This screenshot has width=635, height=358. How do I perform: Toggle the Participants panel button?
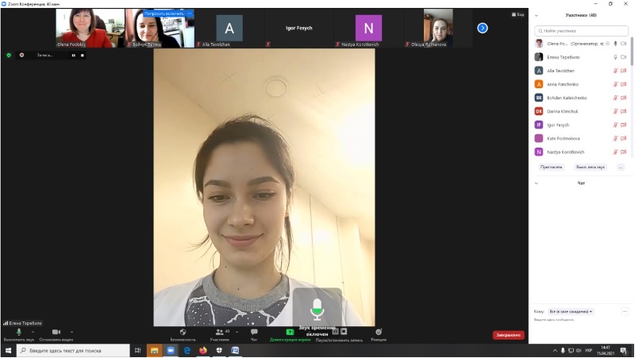point(220,334)
